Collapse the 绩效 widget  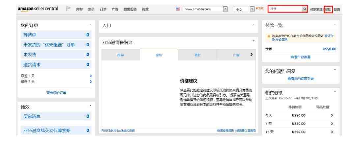coord(90,106)
